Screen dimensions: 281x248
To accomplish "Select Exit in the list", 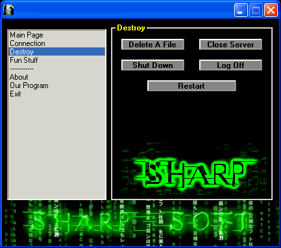I will (x=57, y=94).
